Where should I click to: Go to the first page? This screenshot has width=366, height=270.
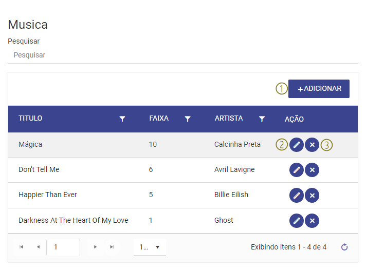point(22,247)
